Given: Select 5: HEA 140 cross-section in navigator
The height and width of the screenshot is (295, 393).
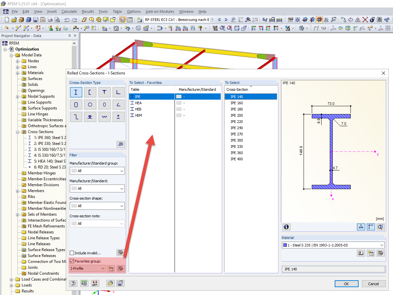Looking at the screenshot, I should (x=50, y=161).
